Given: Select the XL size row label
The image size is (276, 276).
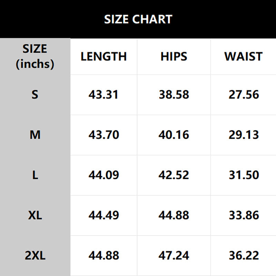Looking at the screenshot, I should [x=35, y=215].
